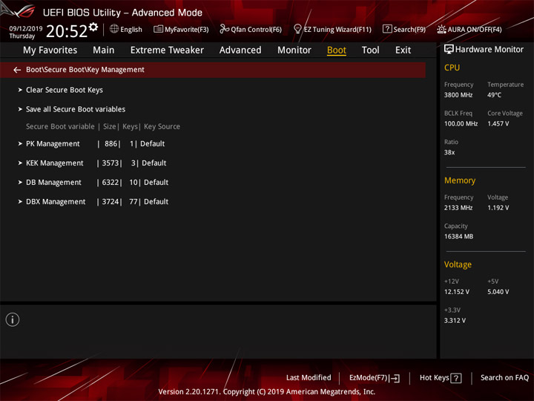Screen dimensions: 534x401
Task: Click the MyFavorite list icon
Action: point(158,29)
